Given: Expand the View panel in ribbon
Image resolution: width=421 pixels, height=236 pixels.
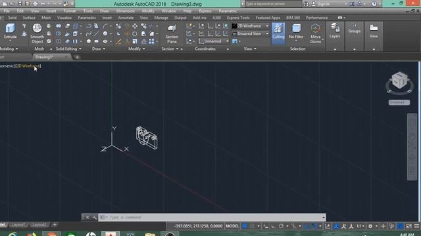Looking at the screenshot, I should pyautogui.click(x=250, y=49).
